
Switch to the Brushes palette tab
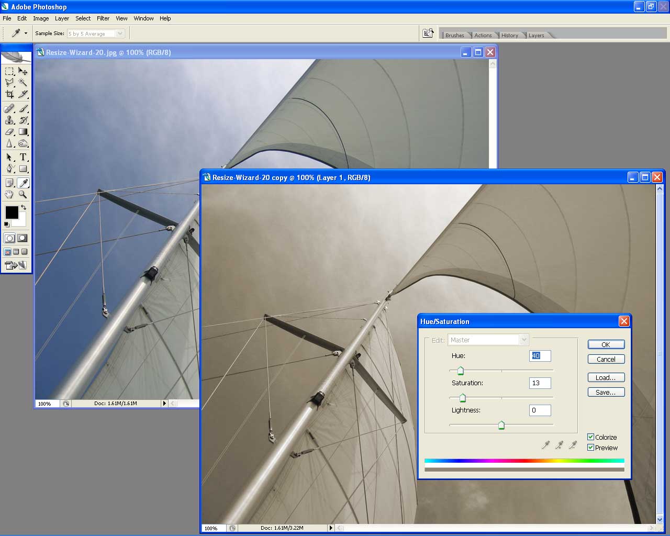click(454, 35)
